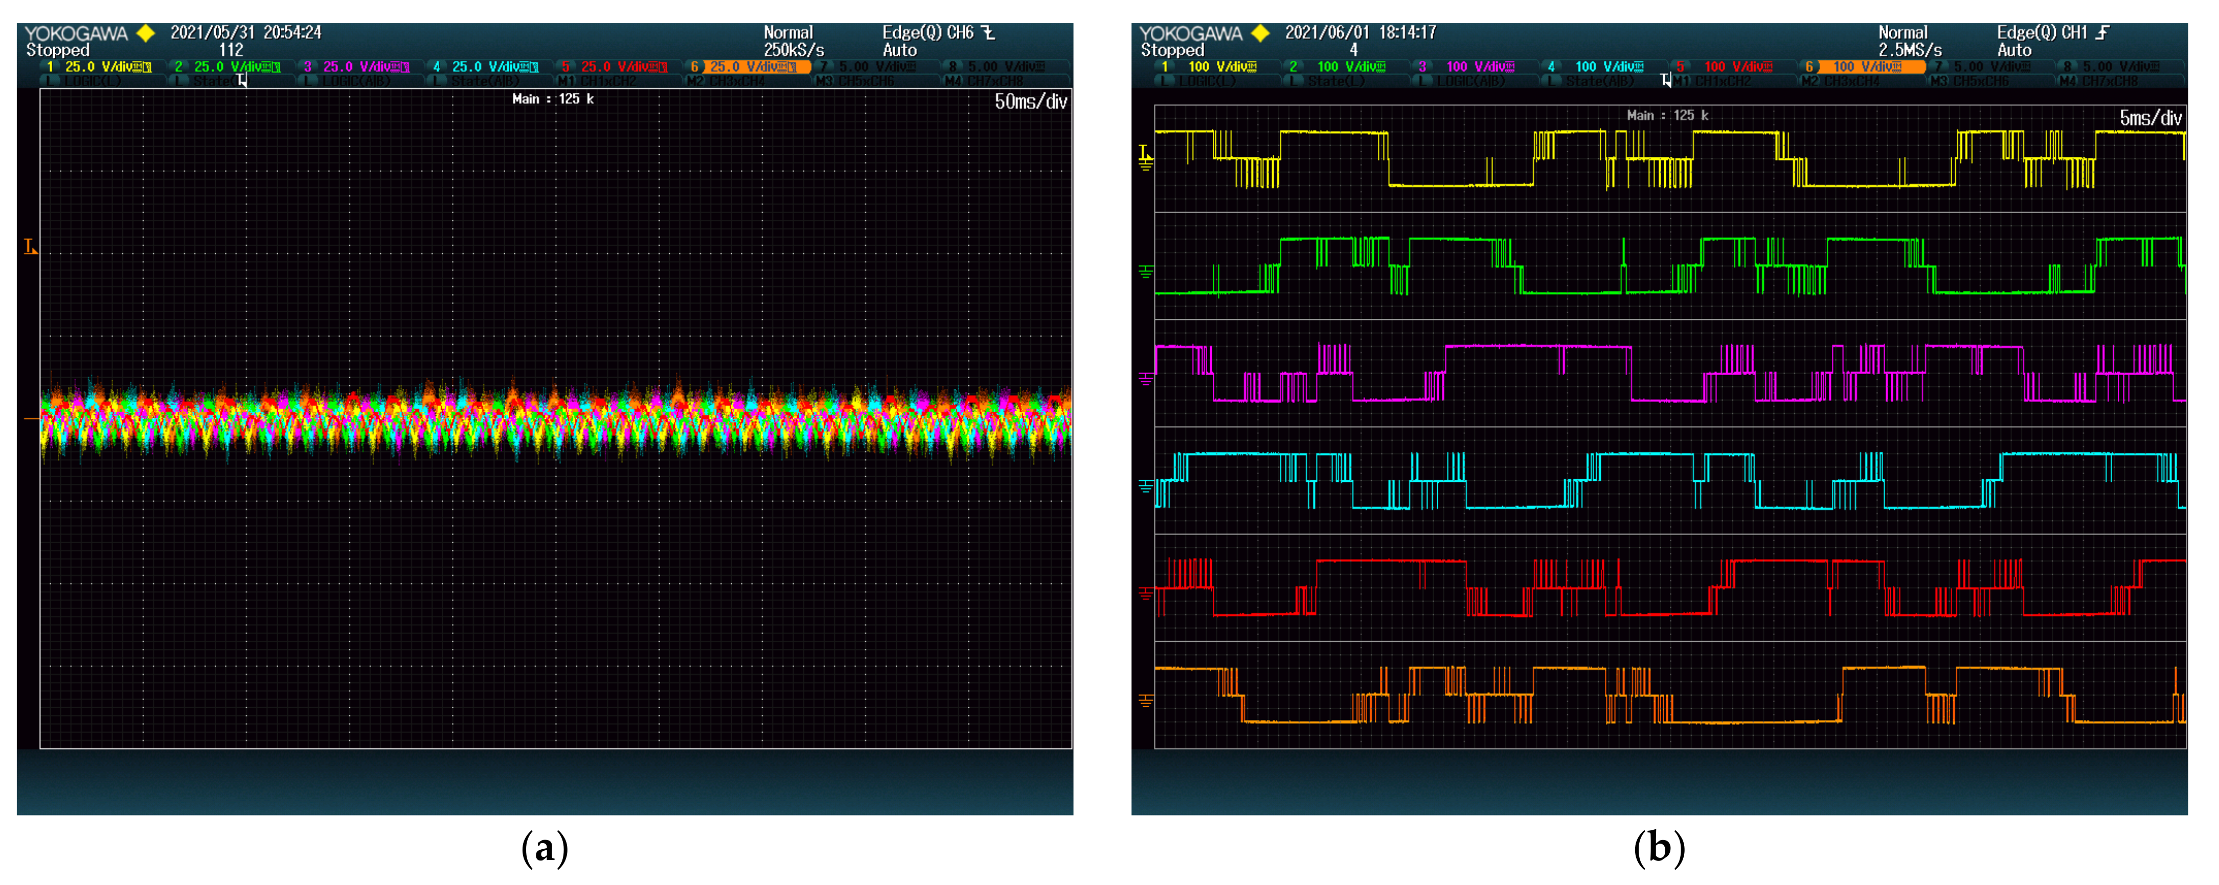The image size is (2219, 885).
Task: Select channel 1 25.0 V/div in left scope
Action: tap(99, 67)
